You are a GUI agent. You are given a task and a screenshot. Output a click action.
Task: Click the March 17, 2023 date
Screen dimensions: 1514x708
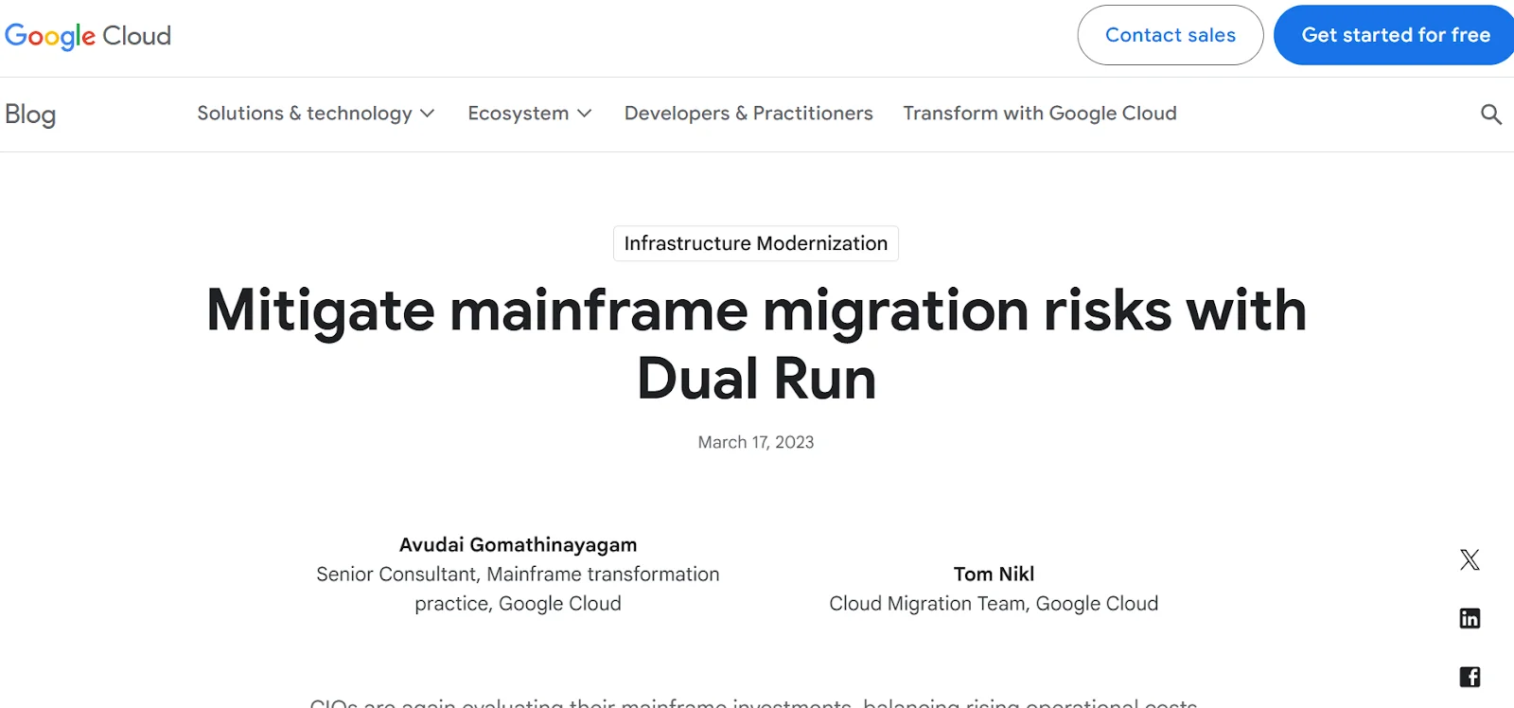pos(756,442)
